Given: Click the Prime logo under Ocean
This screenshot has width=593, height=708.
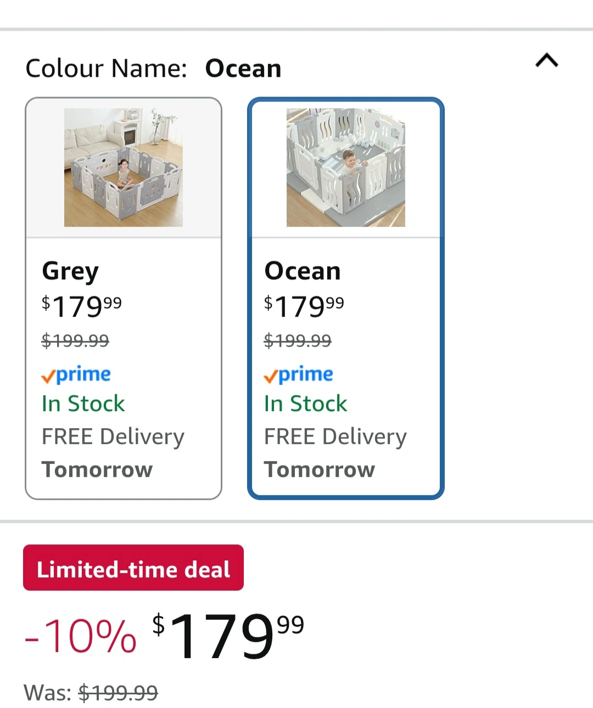Looking at the screenshot, I should [299, 375].
